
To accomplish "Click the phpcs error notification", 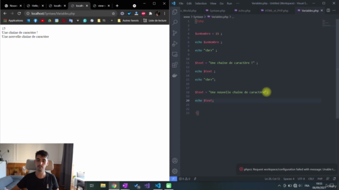I will pyautogui.click(x=288, y=169).
